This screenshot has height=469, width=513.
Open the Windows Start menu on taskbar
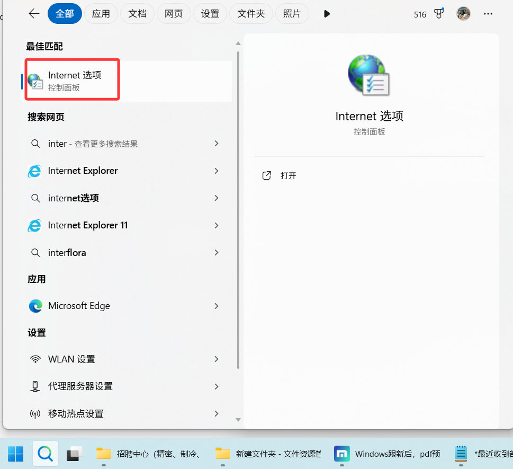point(15,454)
